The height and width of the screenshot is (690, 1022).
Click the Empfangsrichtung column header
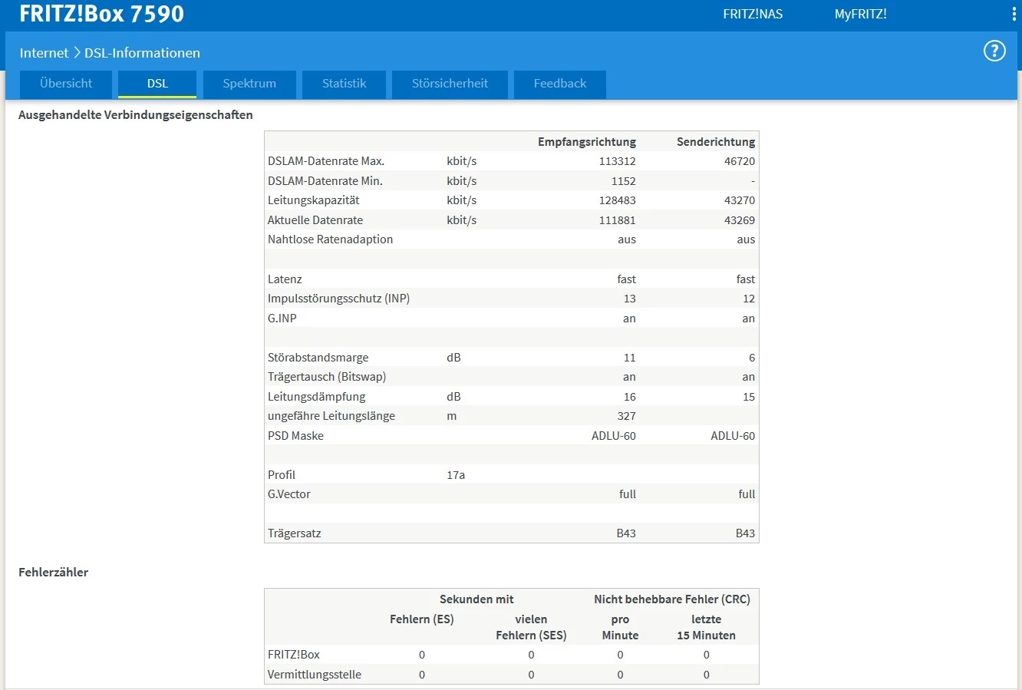586,142
